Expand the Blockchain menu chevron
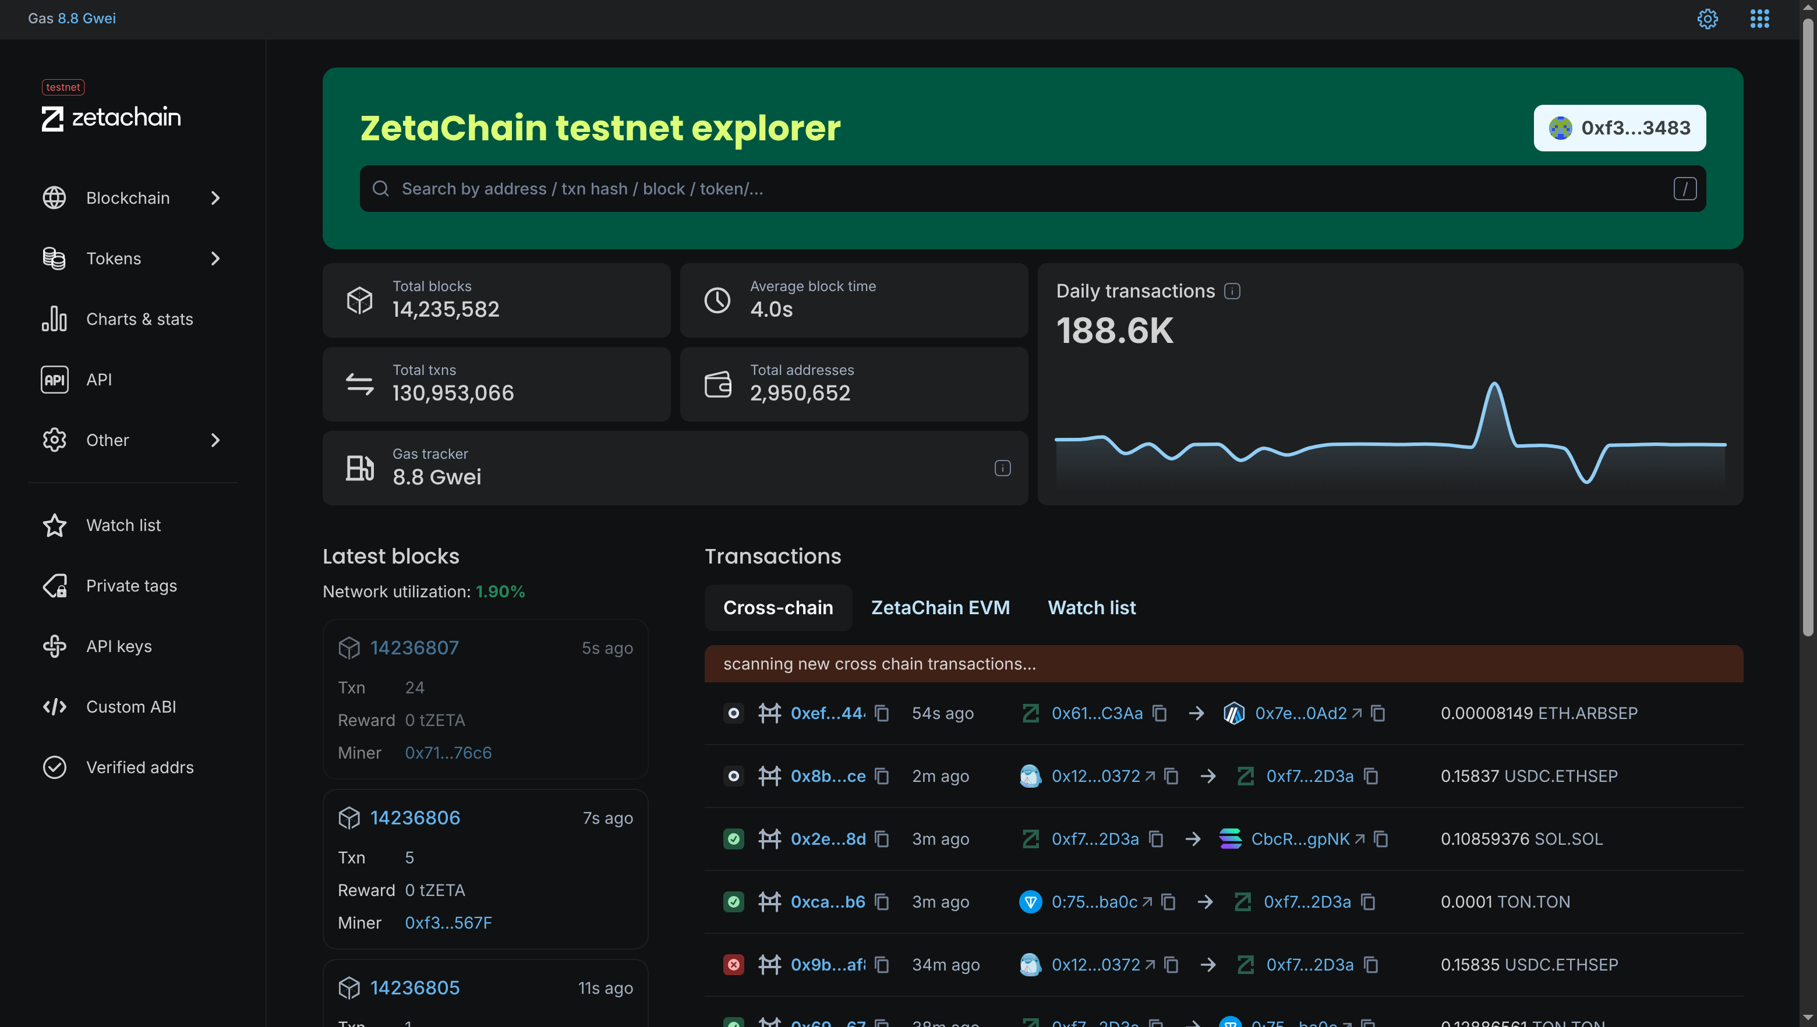1817x1027 pixels. [216, 198]
